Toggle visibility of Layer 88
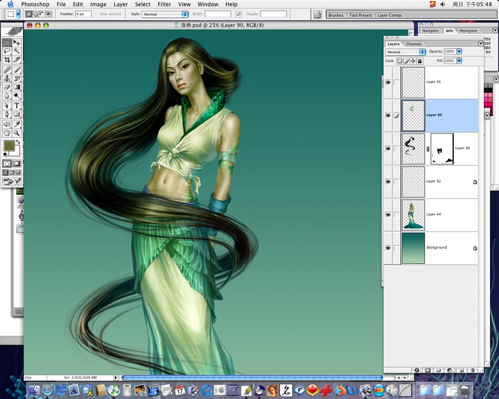Viewport: 499px width, 399px height. 388,149
